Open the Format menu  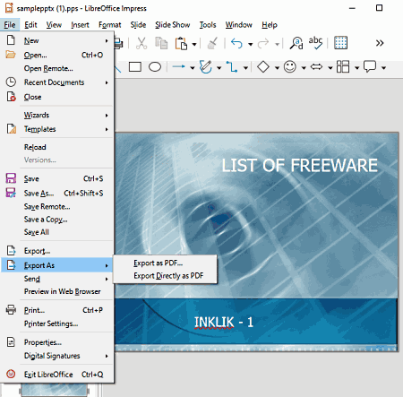tap(110, 25)
